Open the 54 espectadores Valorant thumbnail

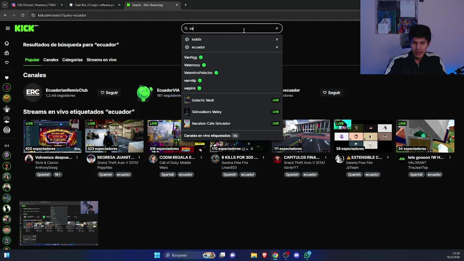point(425,136)
